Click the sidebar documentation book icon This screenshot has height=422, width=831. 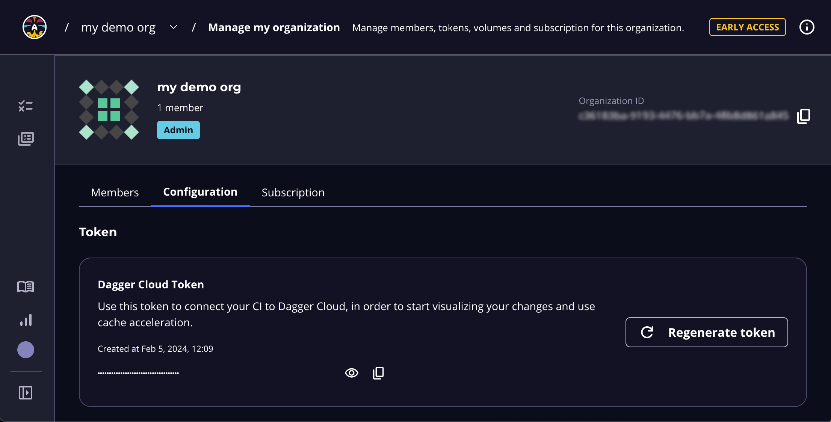coord(26,286)
